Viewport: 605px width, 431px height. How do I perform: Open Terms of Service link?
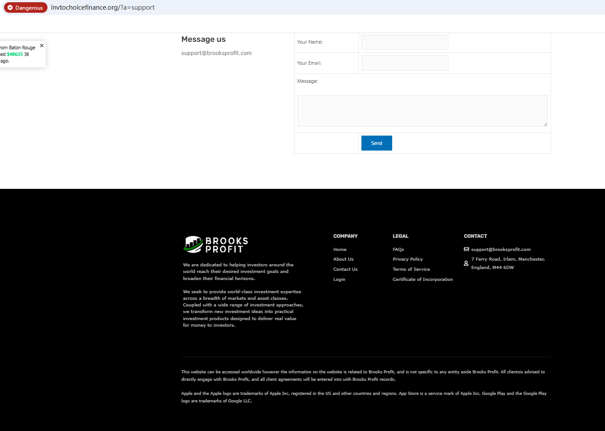click(x=411, y=269)
